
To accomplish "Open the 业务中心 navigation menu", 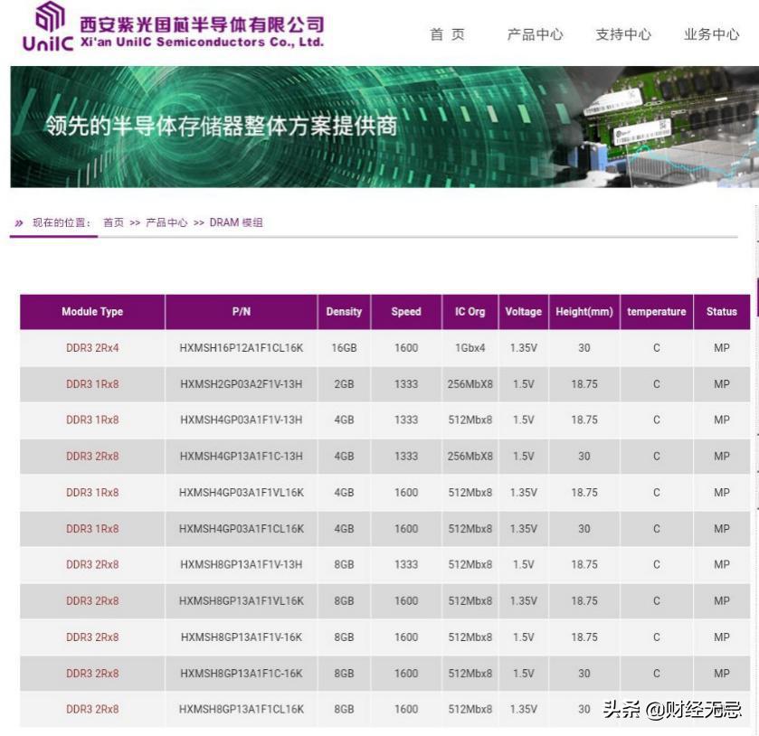I will 711,34.
